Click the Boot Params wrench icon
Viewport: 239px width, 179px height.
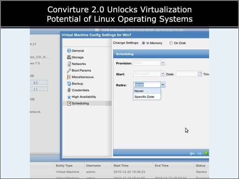(x=69, y=70)
